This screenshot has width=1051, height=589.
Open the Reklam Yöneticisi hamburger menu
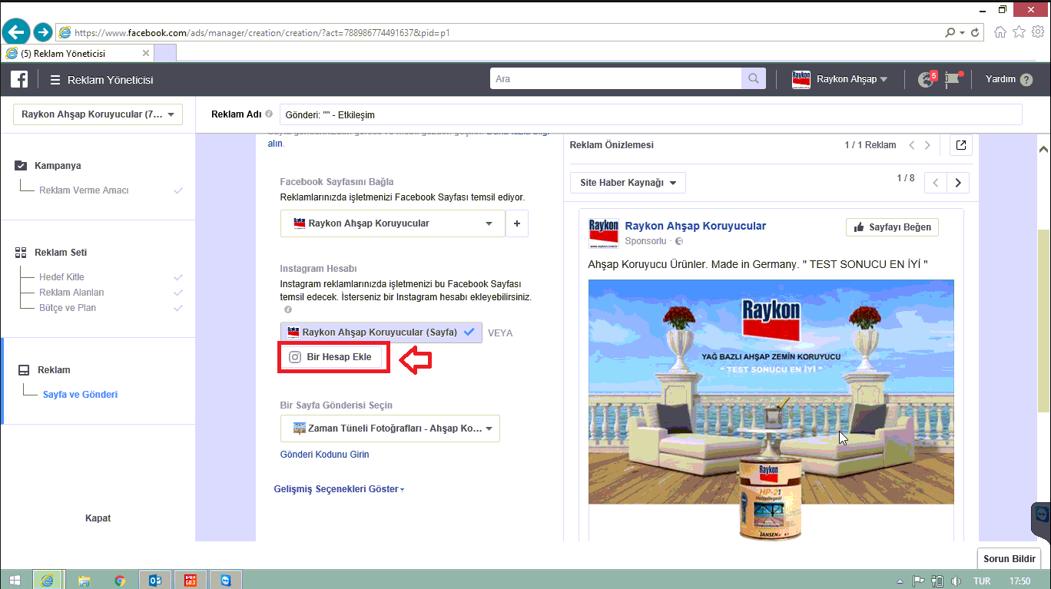(x=55, y=80)
